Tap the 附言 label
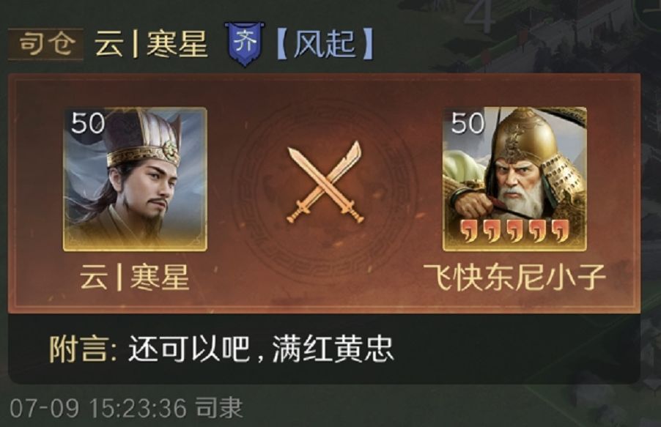Image resolution: width=661 pixels, height=427 pixels. coord(84,349)
